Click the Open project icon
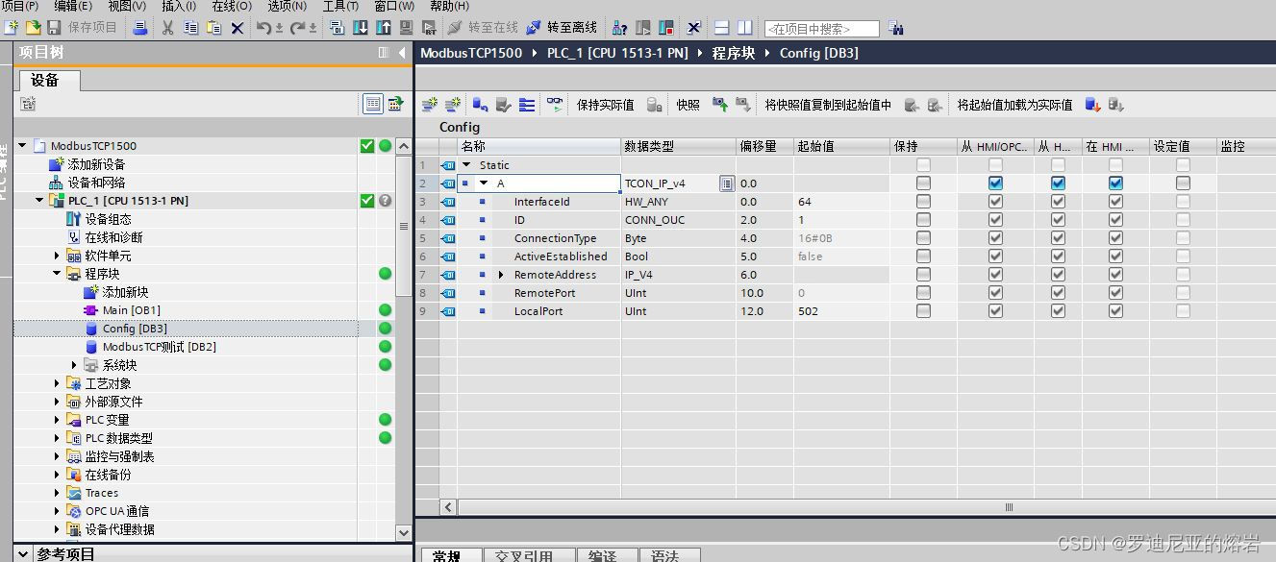 [x=33, y=28]
